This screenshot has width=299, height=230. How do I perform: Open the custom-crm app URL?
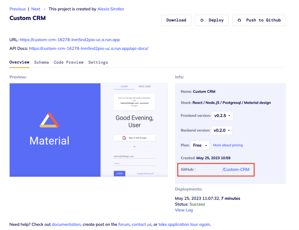[70, 40]
